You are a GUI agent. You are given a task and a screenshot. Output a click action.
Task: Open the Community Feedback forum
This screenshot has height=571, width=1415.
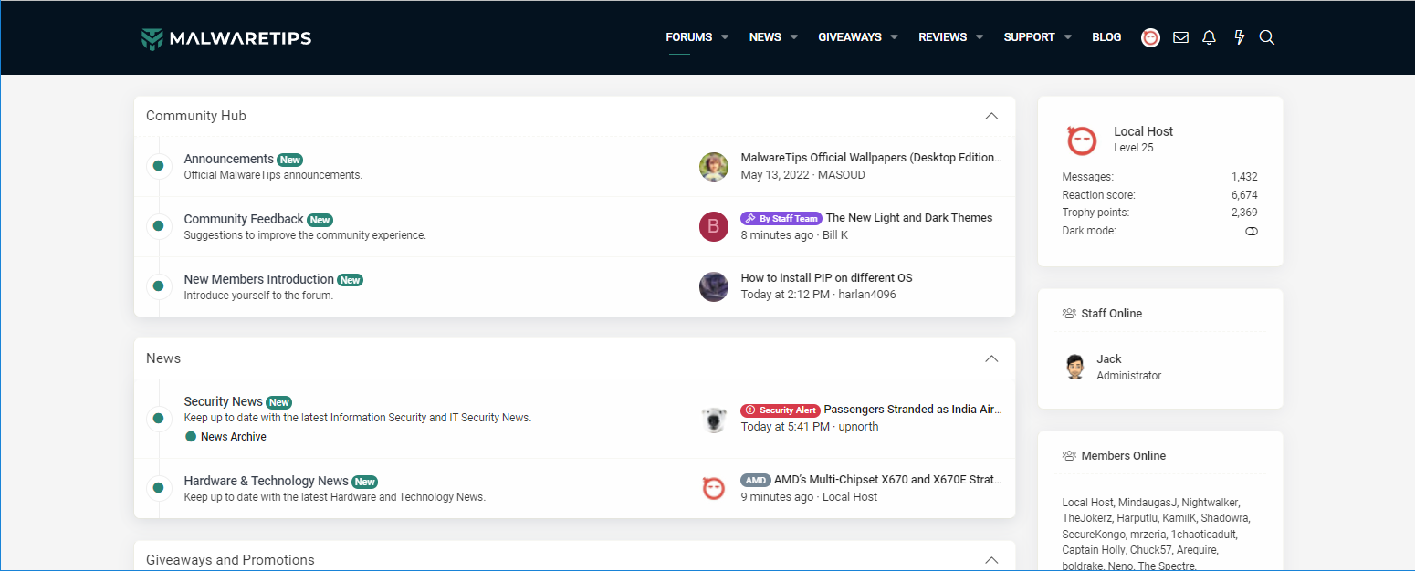(244, 219)
